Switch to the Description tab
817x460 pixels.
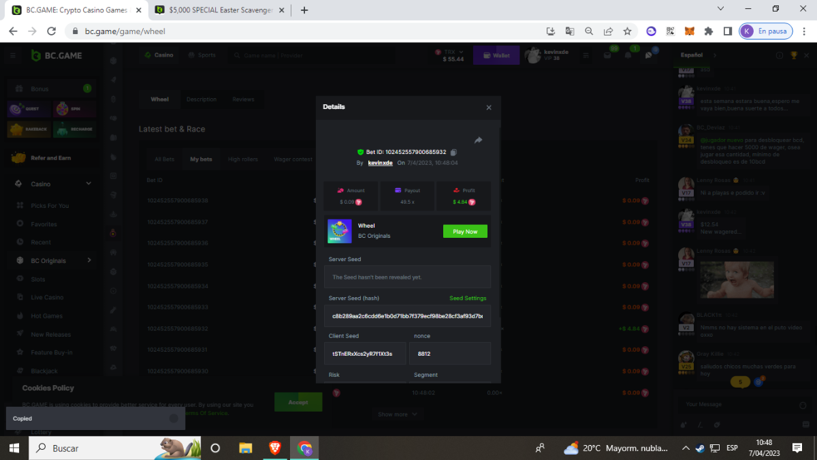[x=202, y=99]
